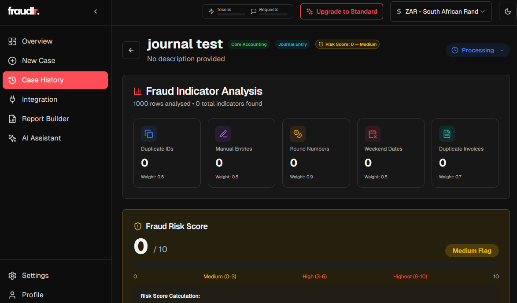Go back with the arrow button
The image size is (517, 303).
pyautogui.click(x=131, y=50)
